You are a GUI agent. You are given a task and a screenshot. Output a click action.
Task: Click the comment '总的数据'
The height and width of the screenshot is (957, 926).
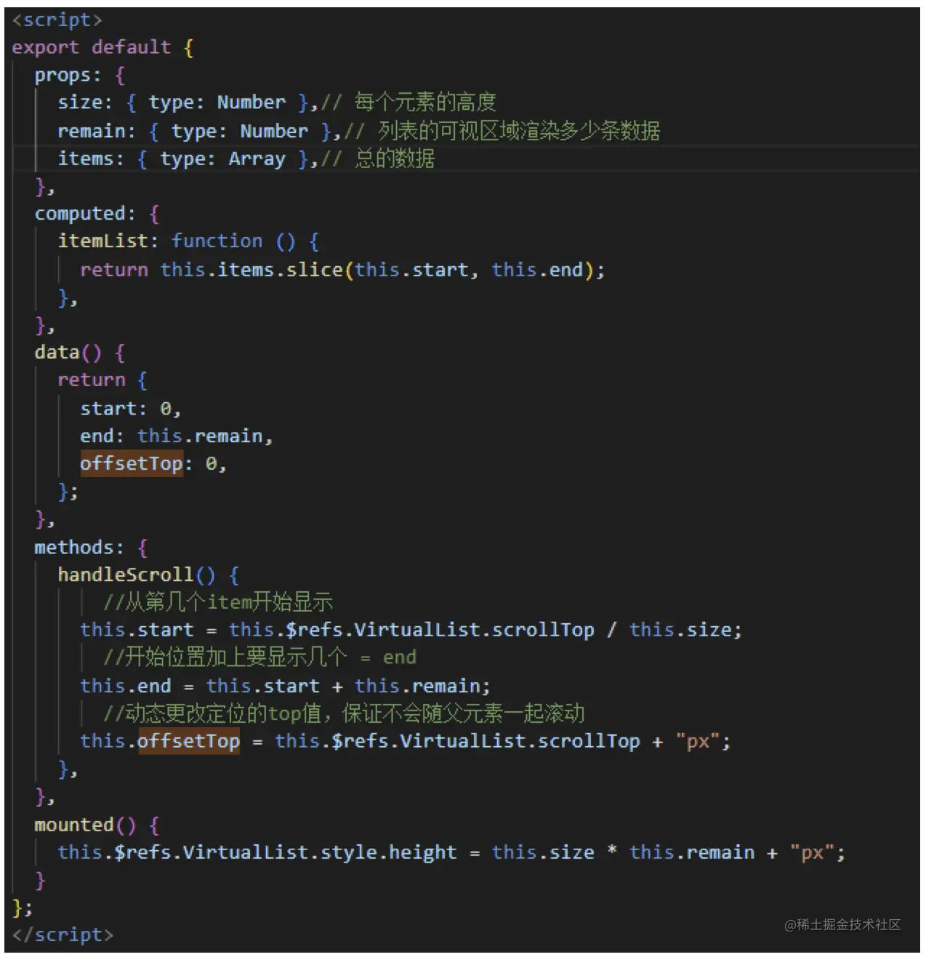pyautogui.click(x=395, y=159)
